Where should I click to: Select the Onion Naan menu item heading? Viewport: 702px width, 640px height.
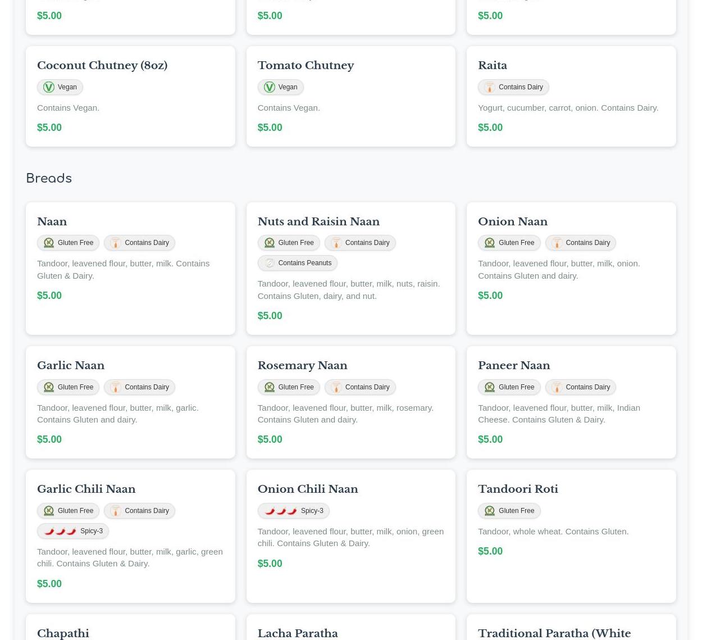512,221
